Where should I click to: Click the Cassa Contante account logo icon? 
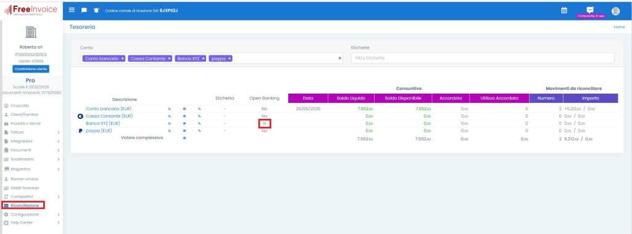(80, 116)
